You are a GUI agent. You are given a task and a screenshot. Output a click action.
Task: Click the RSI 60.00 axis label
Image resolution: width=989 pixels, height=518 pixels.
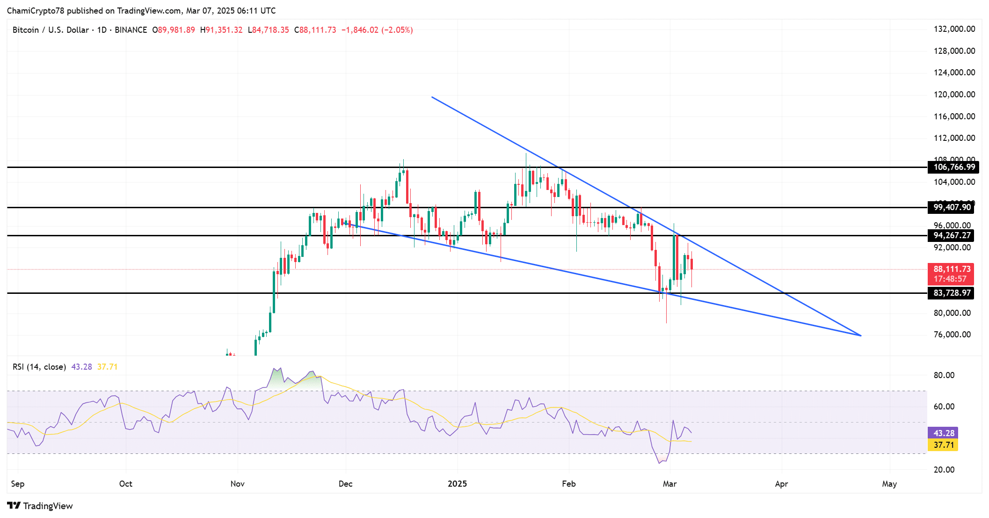[x=944, y=407]
